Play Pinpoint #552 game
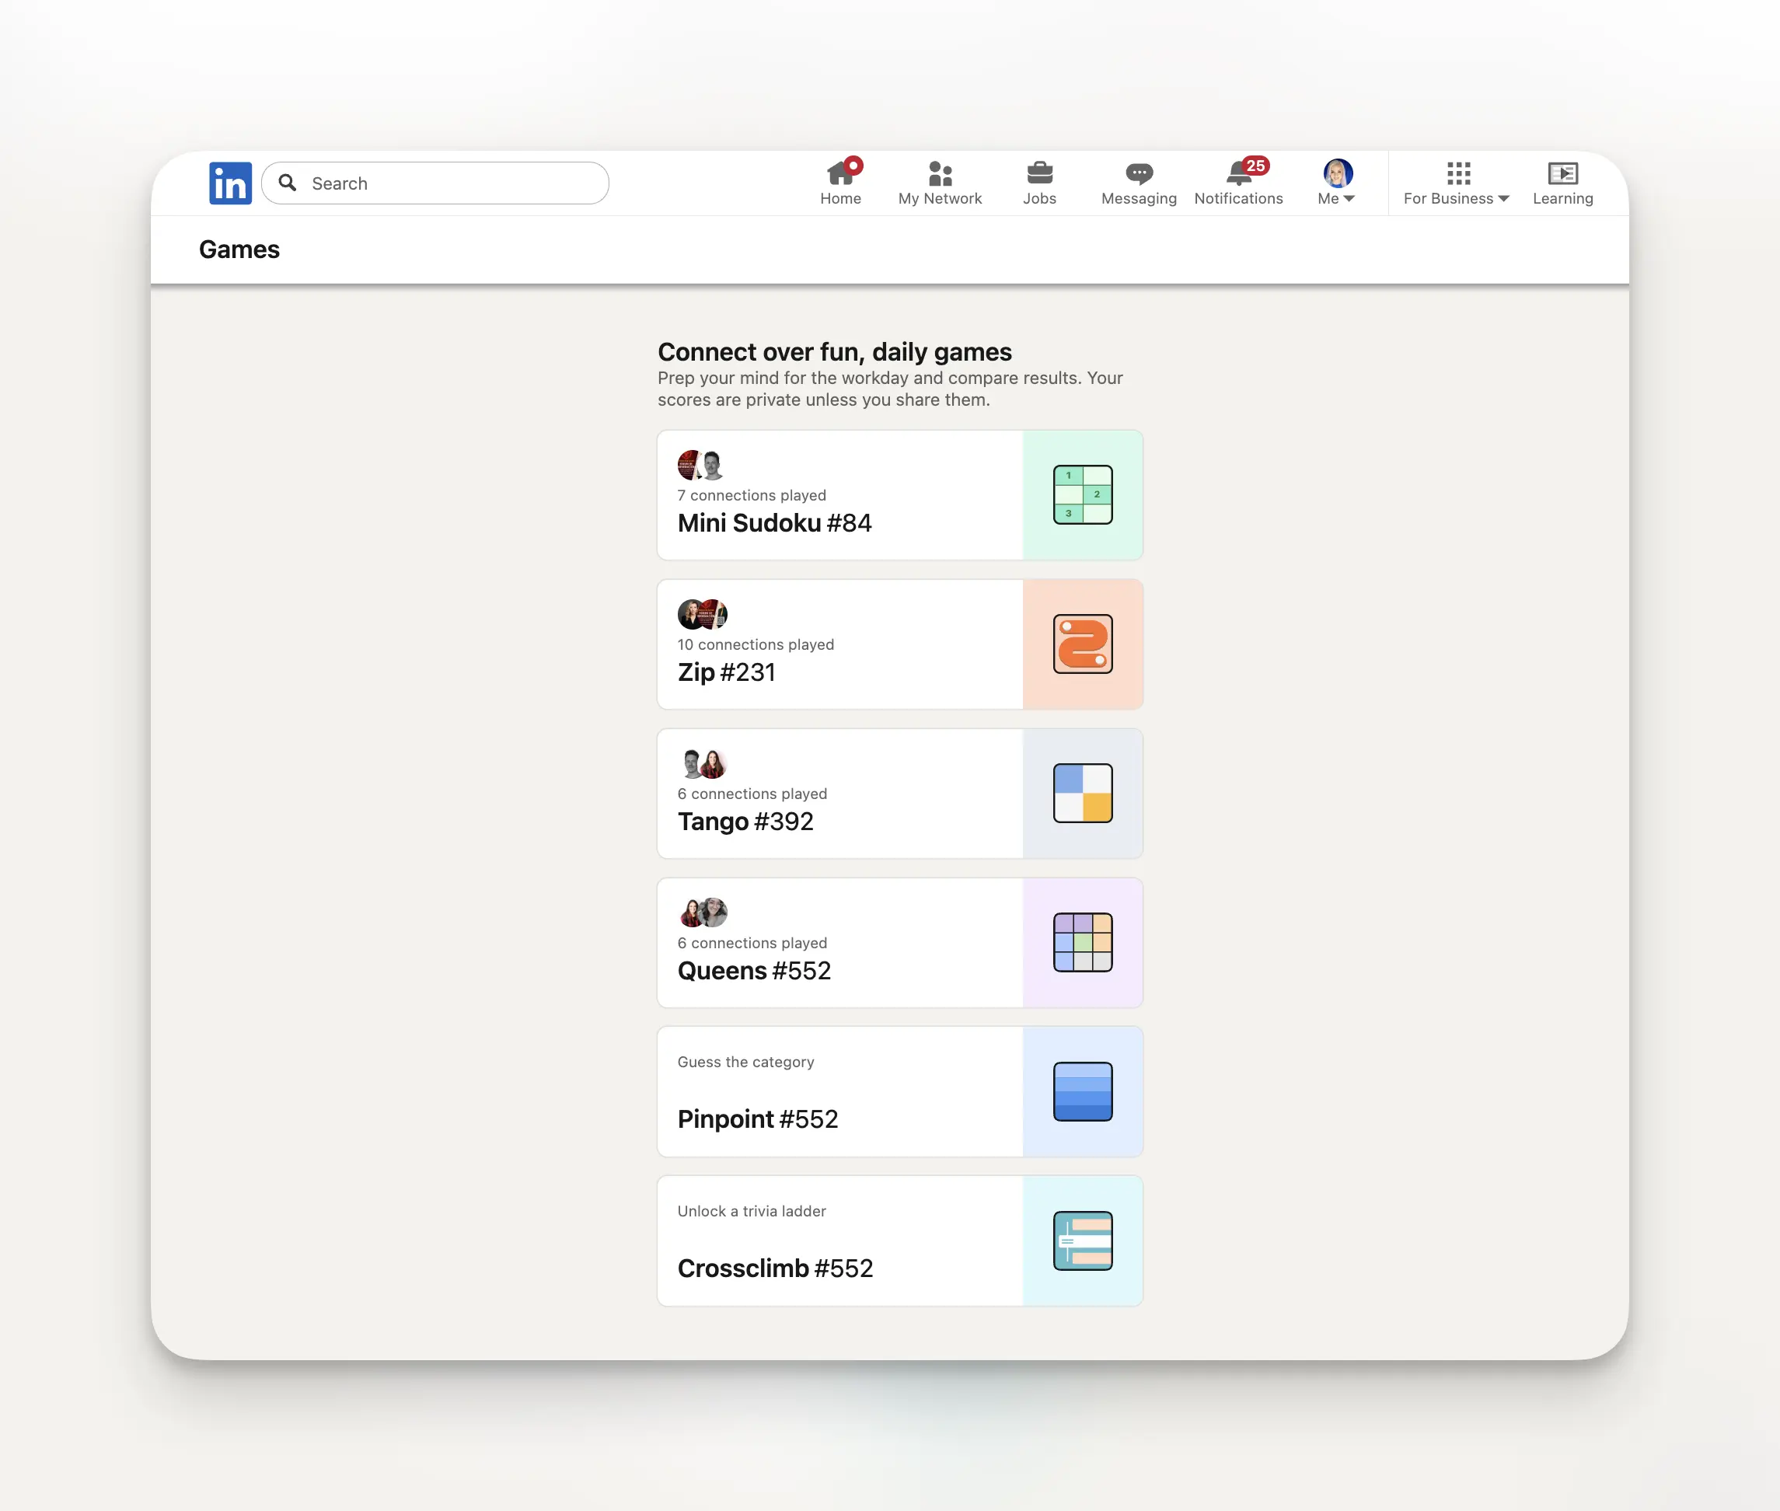Screen dimensions: 1780x1511 [757, 1118]
